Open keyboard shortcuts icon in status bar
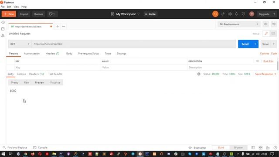 268,147
